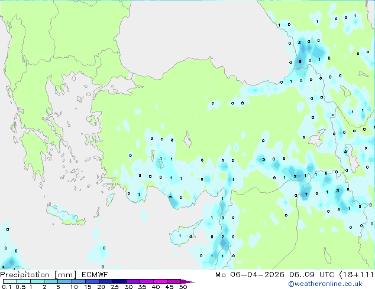Click the 0.1–0.5 mm legend swatch
This screenshot has height=289, width=375.
pos(10,281)
